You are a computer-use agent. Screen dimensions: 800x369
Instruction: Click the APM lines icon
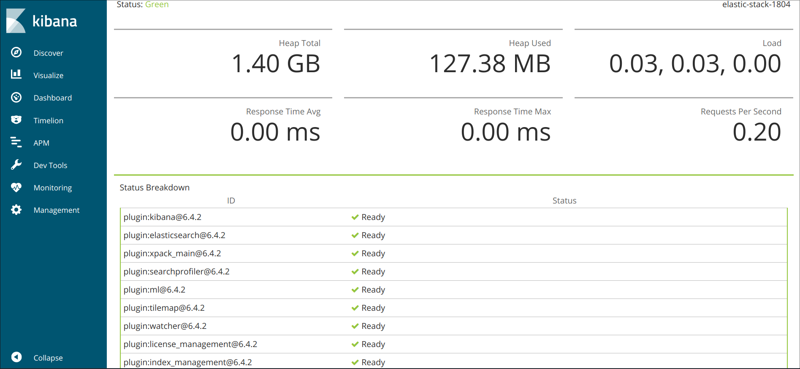[x=16, y=142]
